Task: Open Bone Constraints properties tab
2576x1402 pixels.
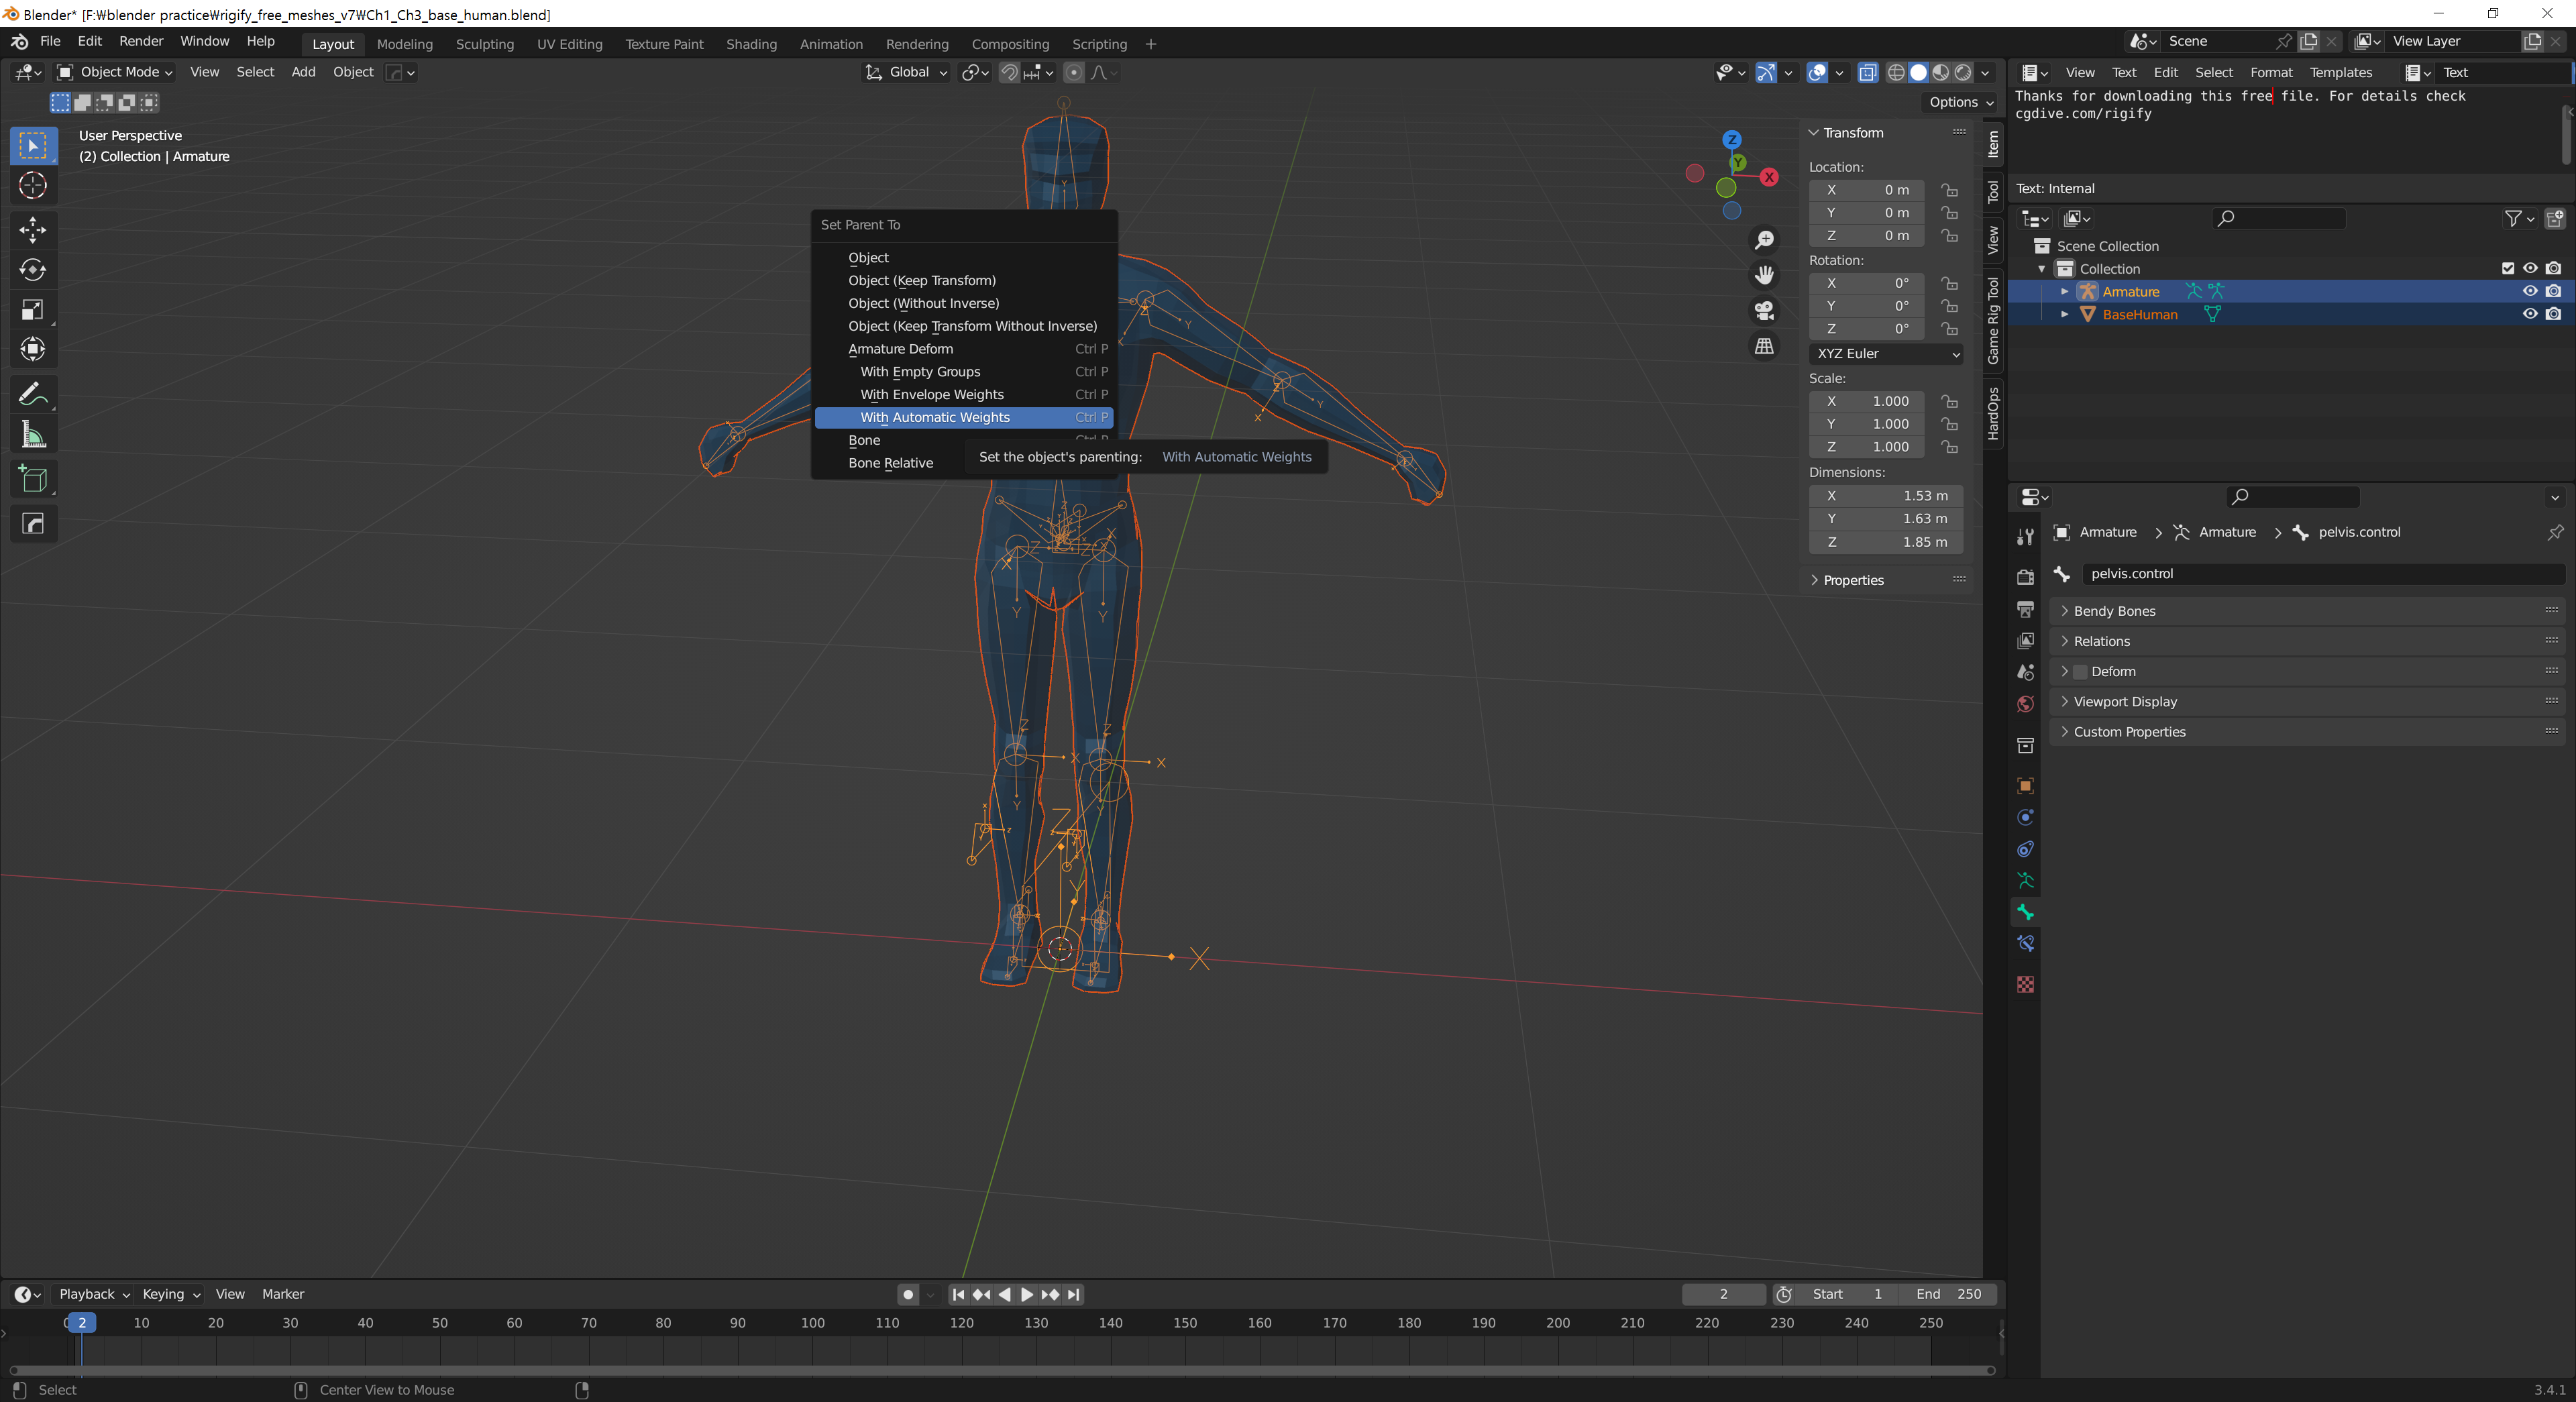Action: click(2025, 943)
